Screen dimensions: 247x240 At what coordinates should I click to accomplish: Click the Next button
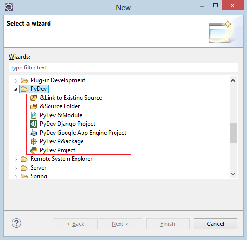pyautogui.click(x=120, y=224)
